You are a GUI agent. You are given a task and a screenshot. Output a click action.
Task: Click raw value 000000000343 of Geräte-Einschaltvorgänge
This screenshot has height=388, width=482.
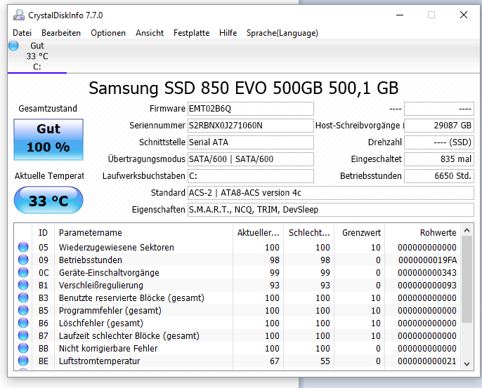[x=427, y=272]
